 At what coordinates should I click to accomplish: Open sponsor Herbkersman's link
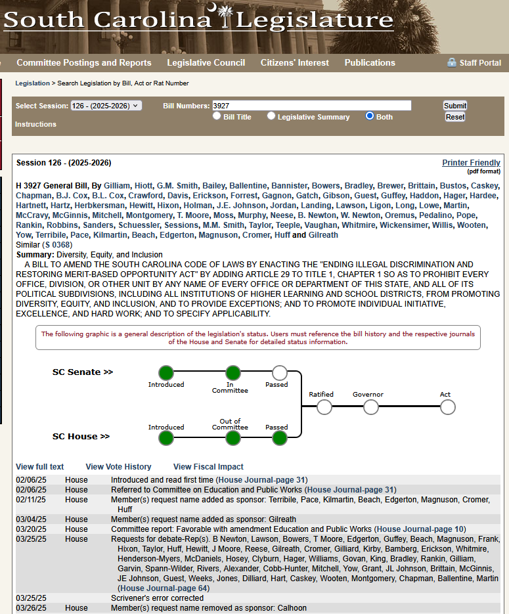100,205
